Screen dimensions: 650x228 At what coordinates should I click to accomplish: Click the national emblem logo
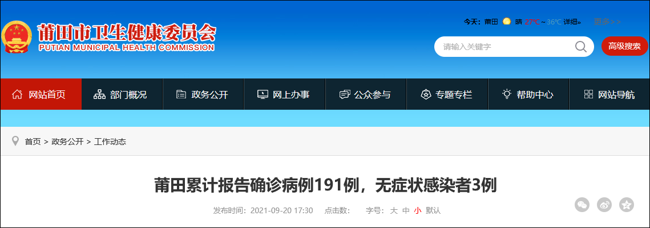(x=17, y=37)
